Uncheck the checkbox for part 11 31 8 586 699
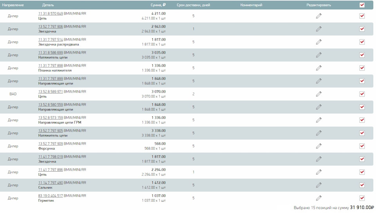376x215 pixels. pos(362,55)
